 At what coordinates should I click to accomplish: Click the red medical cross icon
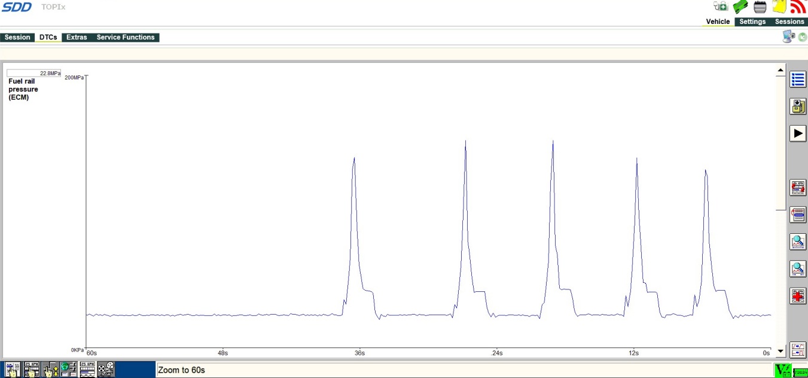pyautogui.click(x=798, y=295)
